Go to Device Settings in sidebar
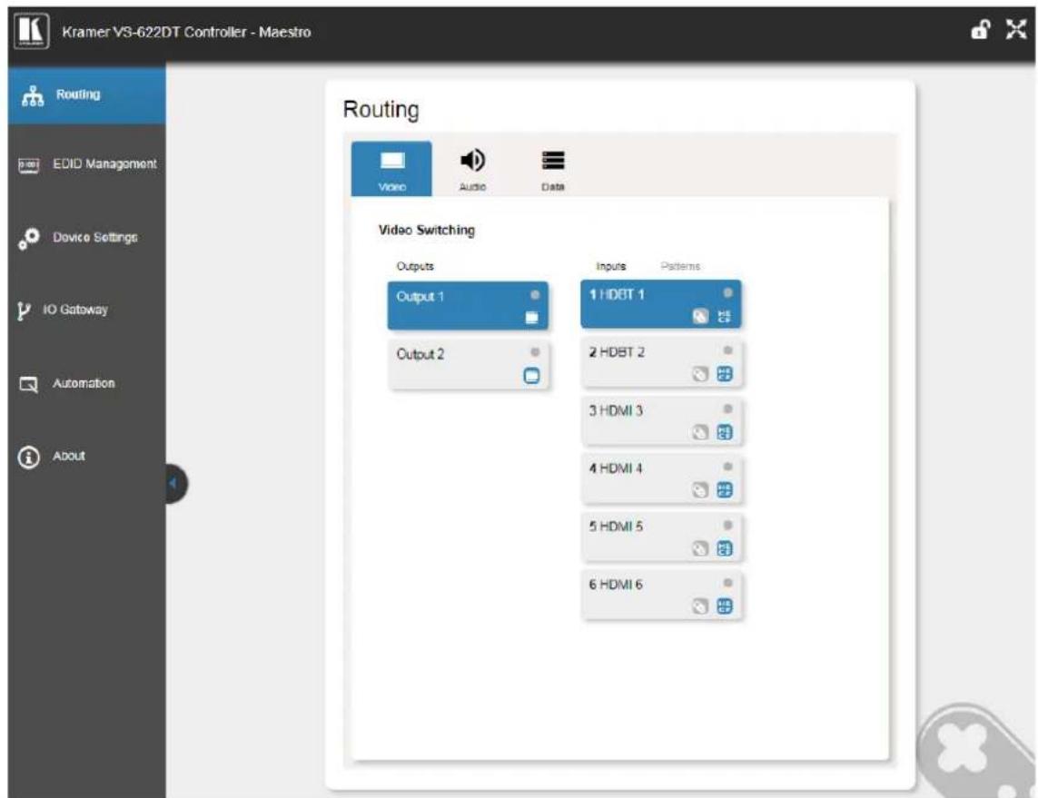The width and height of the screenshot is (1038, 798). 86,238
